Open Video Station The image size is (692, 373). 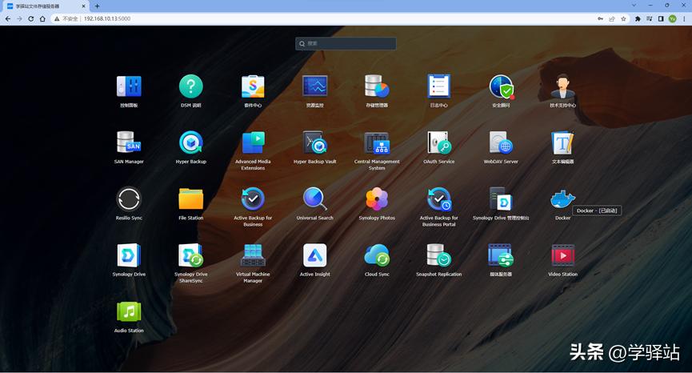[562, 256]
